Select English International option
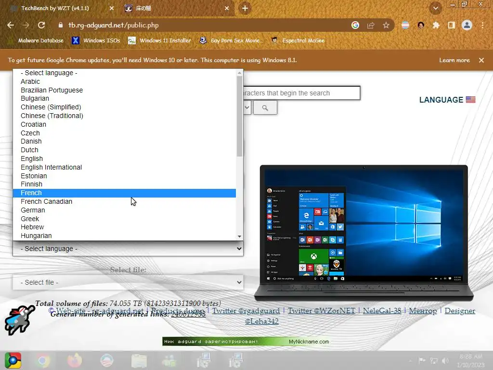Screen dimensions: 493x370 124,167
